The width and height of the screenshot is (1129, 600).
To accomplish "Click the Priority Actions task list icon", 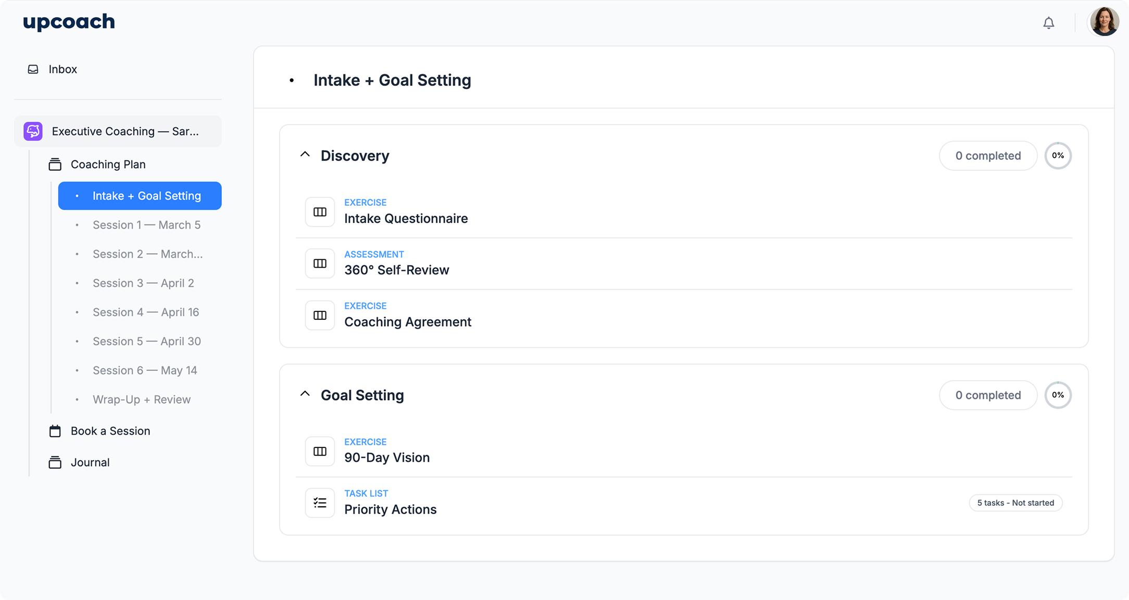I will (320, 503).
